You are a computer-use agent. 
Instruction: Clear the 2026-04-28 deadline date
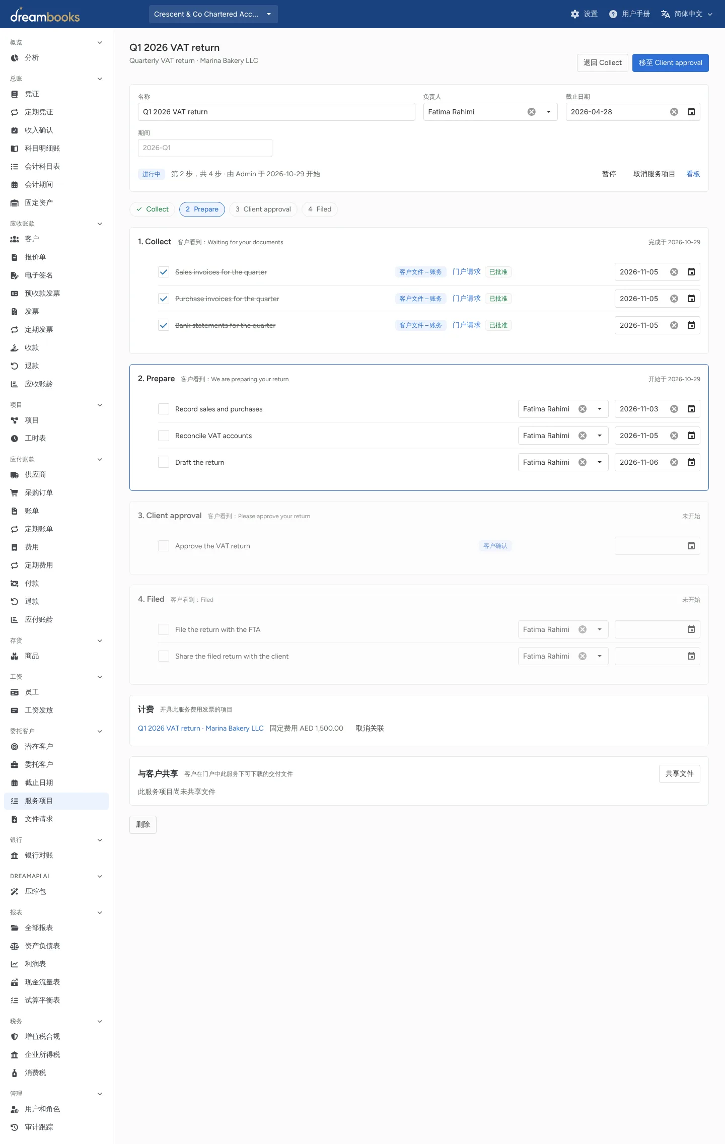(674, 112)
